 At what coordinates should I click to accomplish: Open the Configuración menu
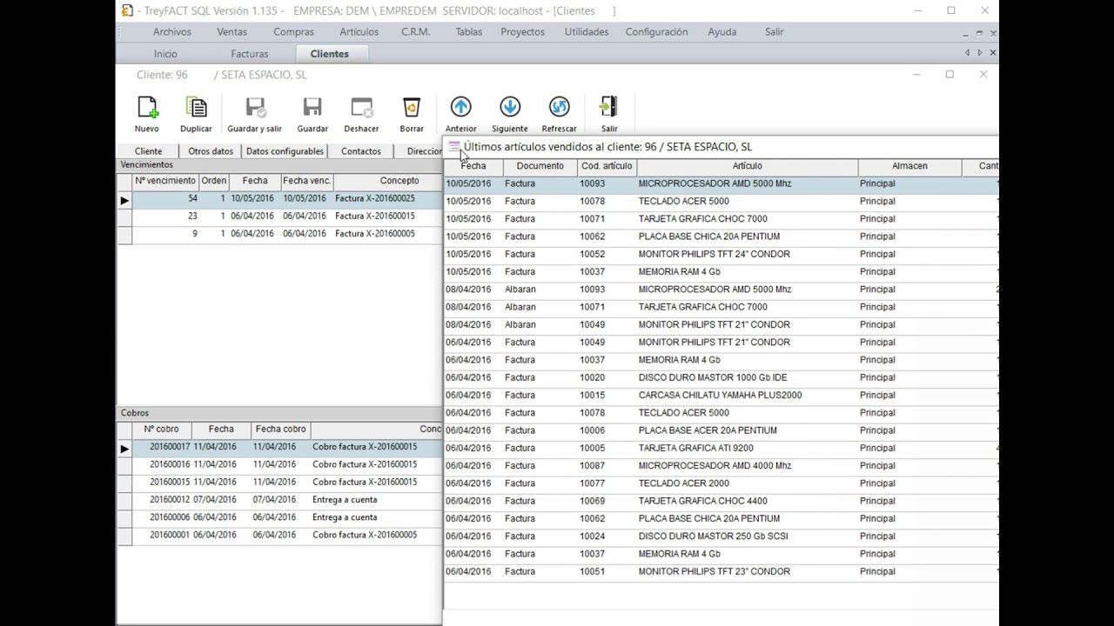(656, 32)
